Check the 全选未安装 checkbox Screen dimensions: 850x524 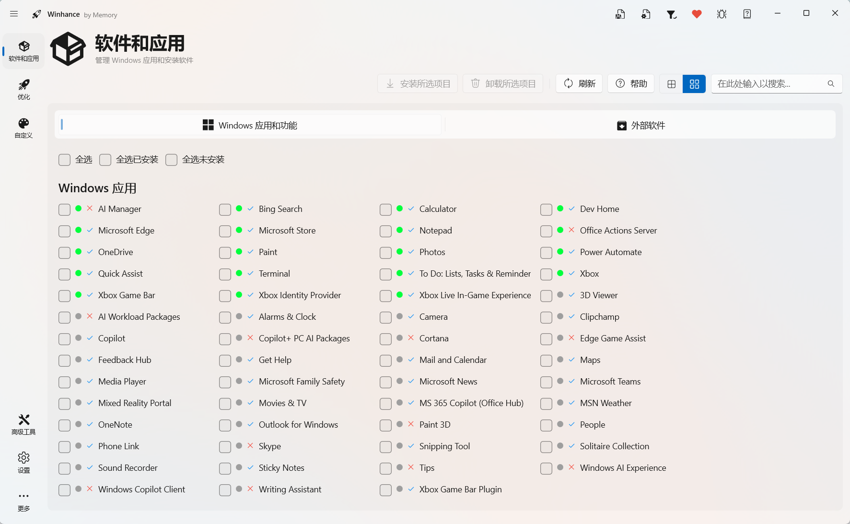(x=171, y=160)
